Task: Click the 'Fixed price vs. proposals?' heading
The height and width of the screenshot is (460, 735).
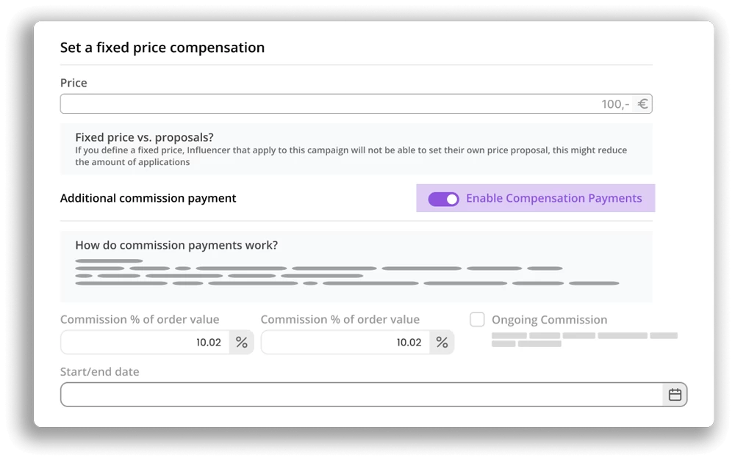Action: [144, 137]
